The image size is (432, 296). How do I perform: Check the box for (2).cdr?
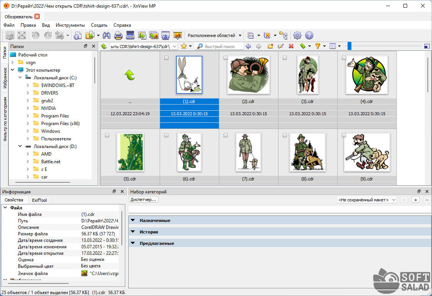225,58
